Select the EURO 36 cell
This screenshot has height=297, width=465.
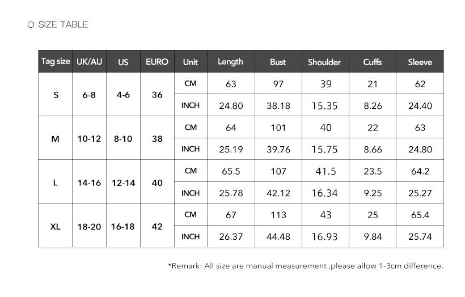157,95
